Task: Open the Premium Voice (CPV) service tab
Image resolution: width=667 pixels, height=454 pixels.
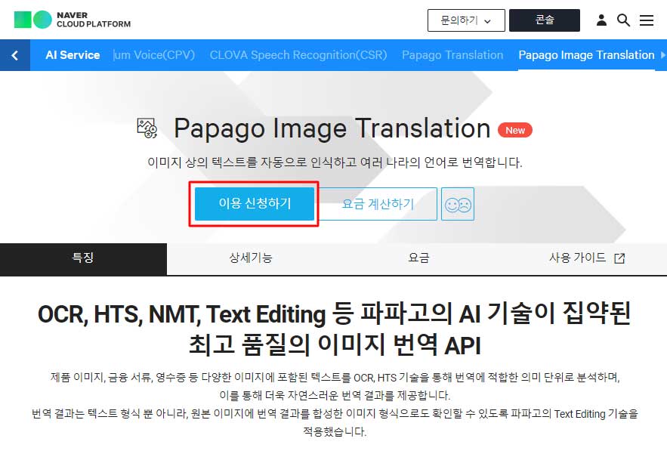Action: pos(154,55)
